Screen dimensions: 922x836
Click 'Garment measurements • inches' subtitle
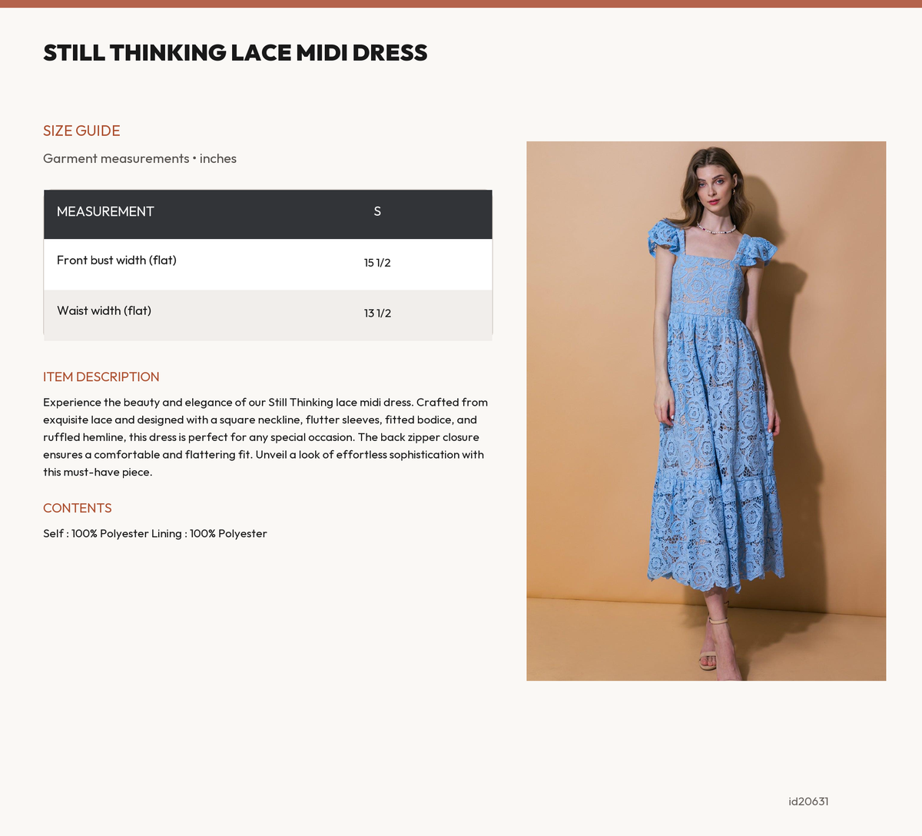click(x=140, y=158)
